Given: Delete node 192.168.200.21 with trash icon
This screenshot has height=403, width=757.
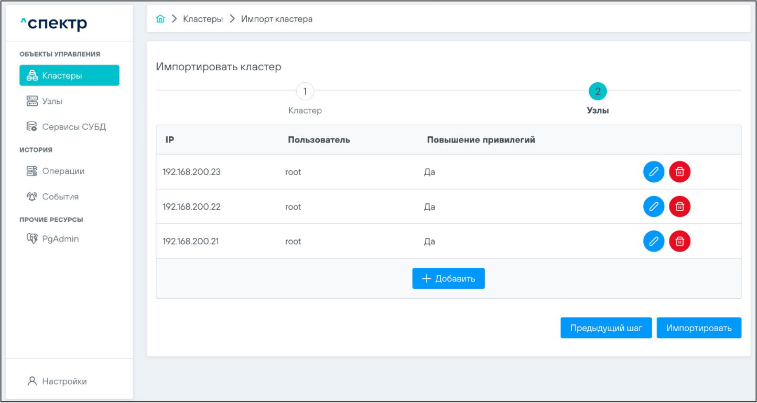Looking at the screenshot, I should [679, 242].
